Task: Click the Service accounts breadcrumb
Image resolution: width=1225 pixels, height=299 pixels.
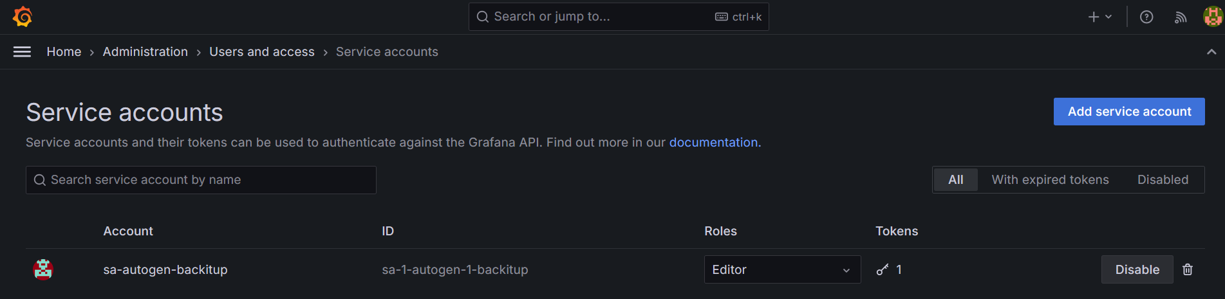Action: pyautogui.click(x=387, y=51)
